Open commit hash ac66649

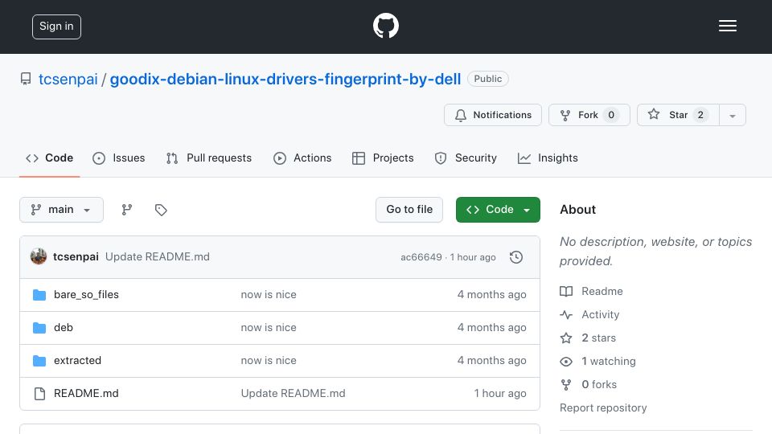pos(421,257)
